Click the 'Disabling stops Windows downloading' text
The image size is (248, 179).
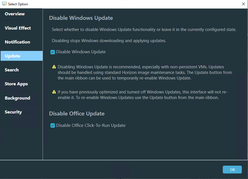pos(109,41)
